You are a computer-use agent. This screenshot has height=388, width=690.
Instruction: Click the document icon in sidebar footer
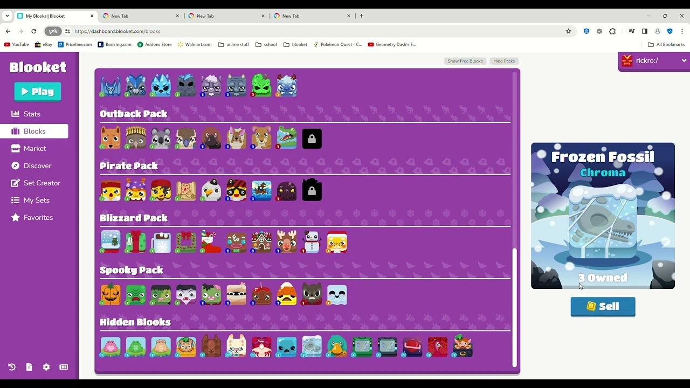click(x=29, y=367)
